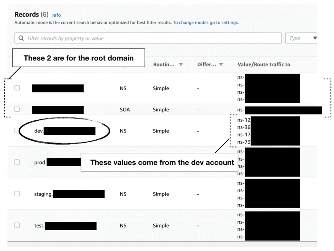Click the Info link beside Records heading
The height and width of the screenshot is (251, 334).
[x=56, y=15]
